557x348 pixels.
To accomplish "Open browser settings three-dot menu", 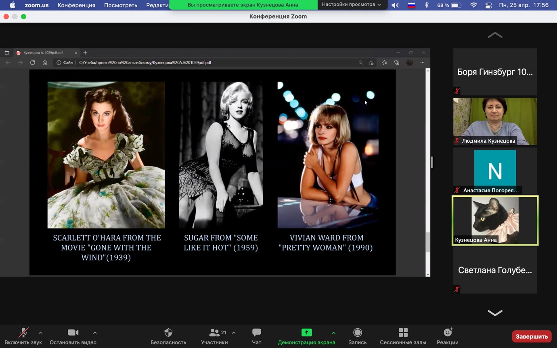I will point(422,63).
